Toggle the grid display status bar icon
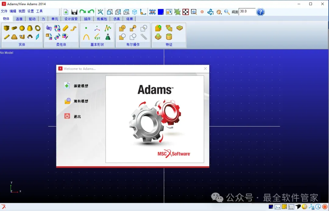Screen dimensions: 329x211 (291, 207)
